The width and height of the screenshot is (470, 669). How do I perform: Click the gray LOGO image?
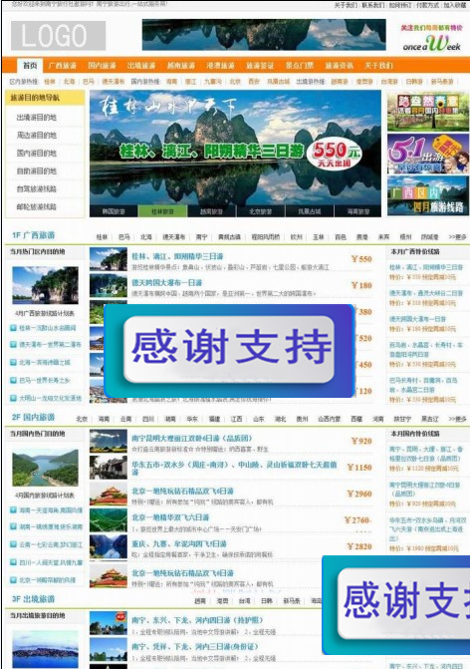click(x=59, y=36)
